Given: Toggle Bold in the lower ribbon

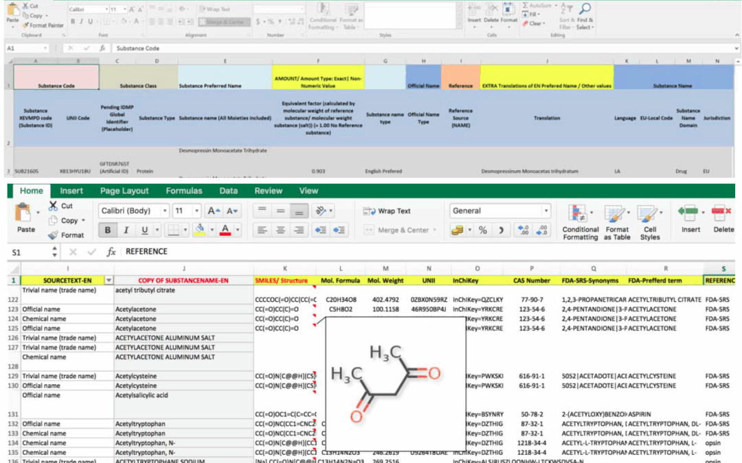Looking at the screenshot, I should 108,230.
